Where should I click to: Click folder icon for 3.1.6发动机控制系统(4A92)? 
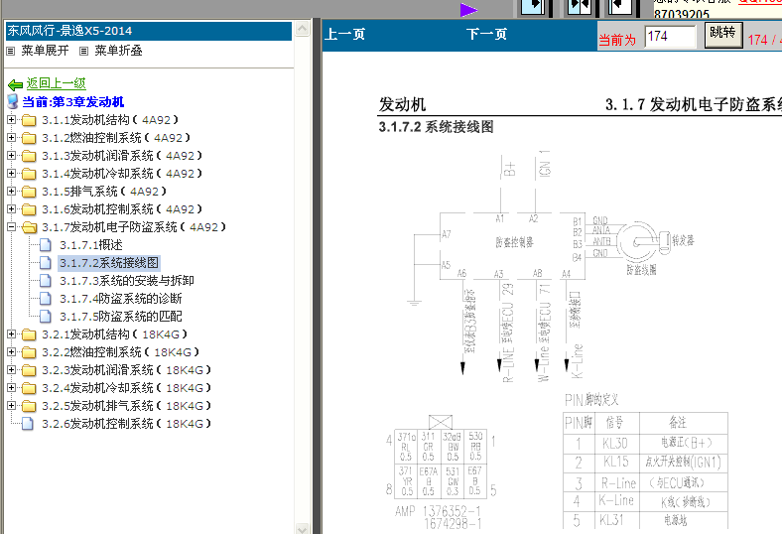29,209
